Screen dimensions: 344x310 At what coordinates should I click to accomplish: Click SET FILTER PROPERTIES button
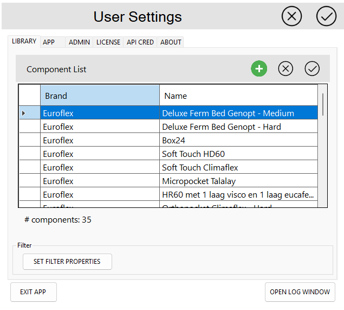pos(67,262)
